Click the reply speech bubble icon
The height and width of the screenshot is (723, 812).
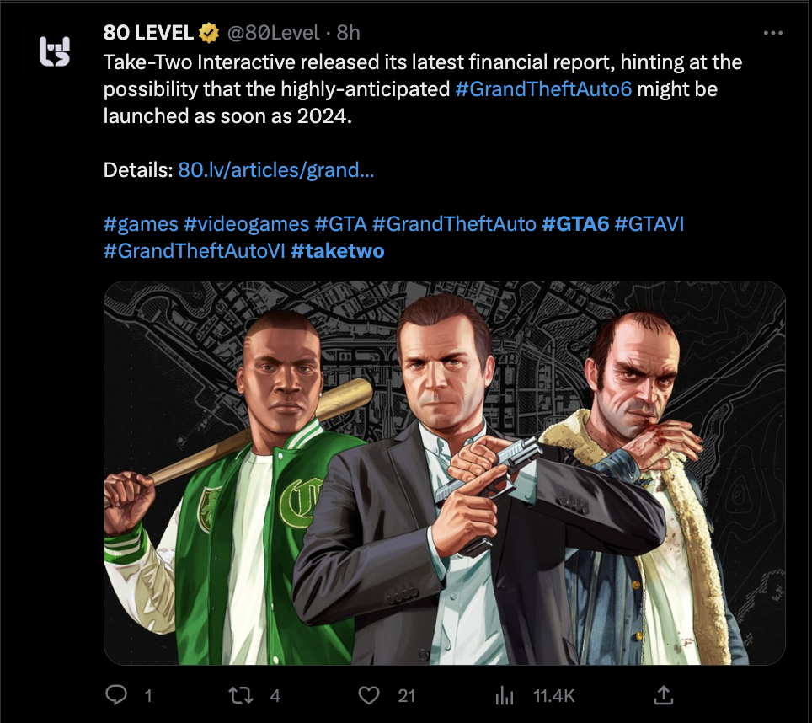pos(115,695)
